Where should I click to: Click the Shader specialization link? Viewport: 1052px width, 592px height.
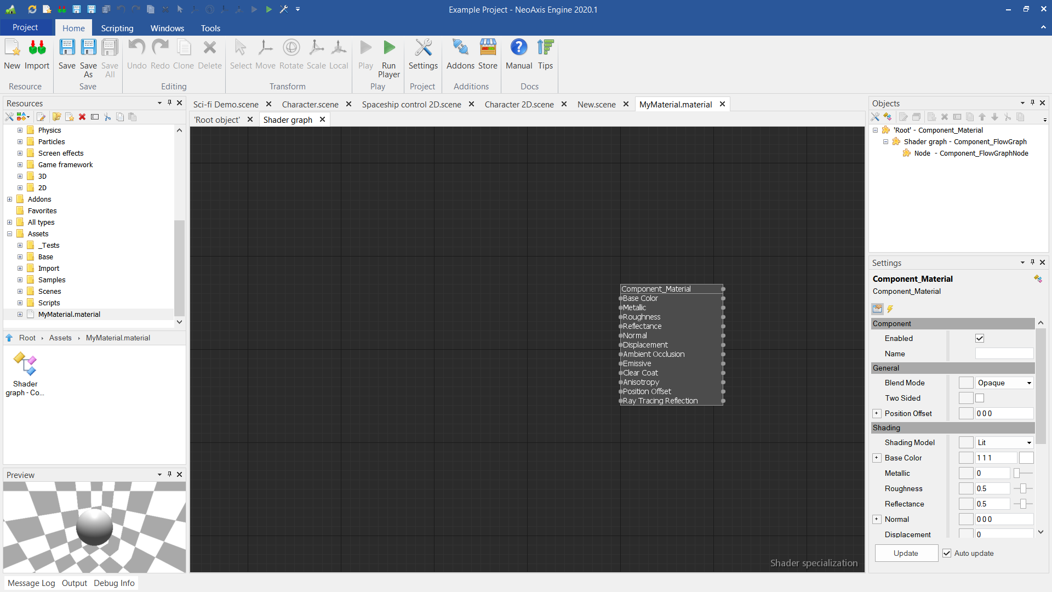tap(813, 563)
